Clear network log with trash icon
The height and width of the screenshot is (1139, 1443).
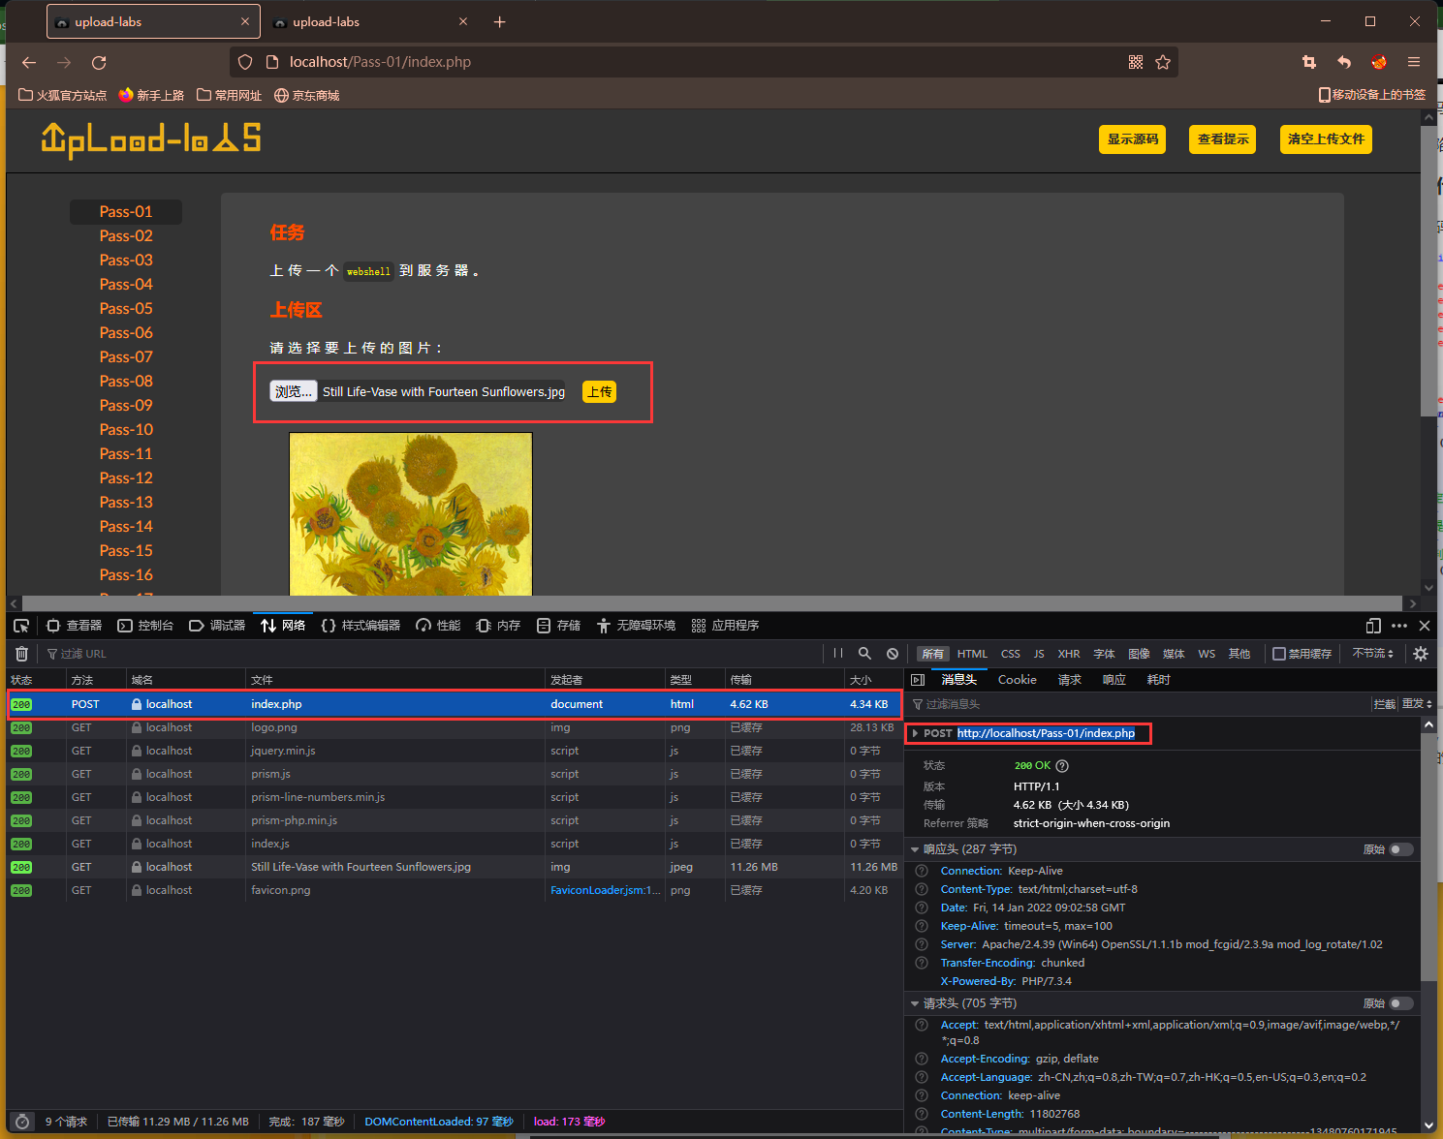[x=21, y=654]
